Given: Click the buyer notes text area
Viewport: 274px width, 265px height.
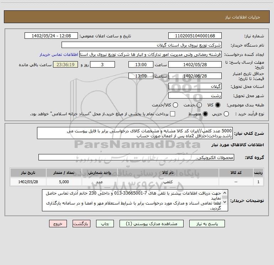Looking at the screenshot, I should pos(135,200).
